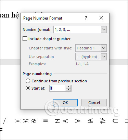
Task: Increase Start at value with up arrow
Action: [x=68, y=87]
